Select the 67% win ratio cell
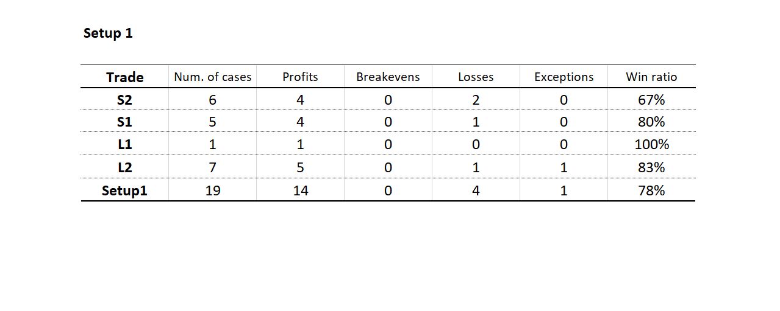Image resolution: width=780 pixels, height=311 pixels. pos(651,100)
